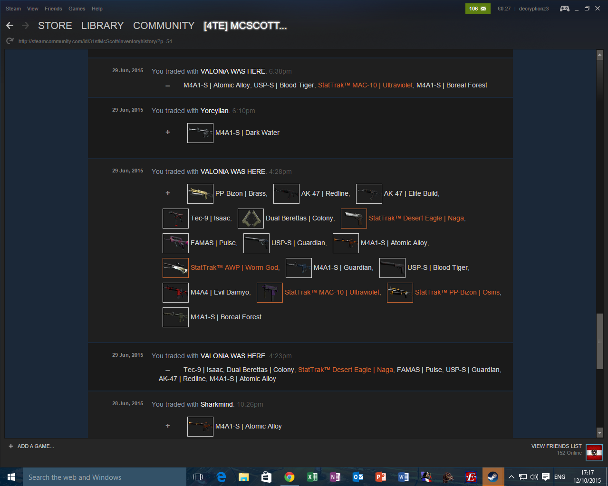Click the StatTrak AWP Worm God thumbnail
Screen dimensions: 608x486
[175, 268]
